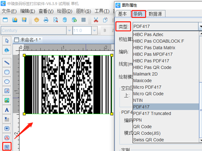Select the 未命名-1 document tab
Image resolution: width=202 pixels, height=151 pixels.
(x=27, y=40)
